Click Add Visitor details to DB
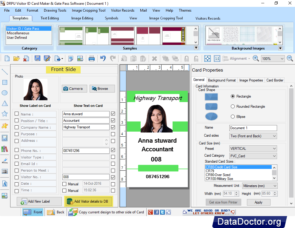Viewport: 295px width, 228px height. pyautogui.click(x=88, y=201)
